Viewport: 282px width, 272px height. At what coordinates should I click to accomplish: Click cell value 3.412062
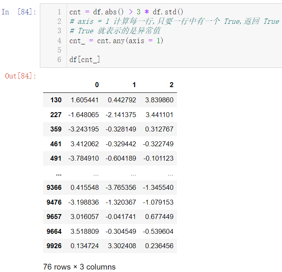point(85,144)
